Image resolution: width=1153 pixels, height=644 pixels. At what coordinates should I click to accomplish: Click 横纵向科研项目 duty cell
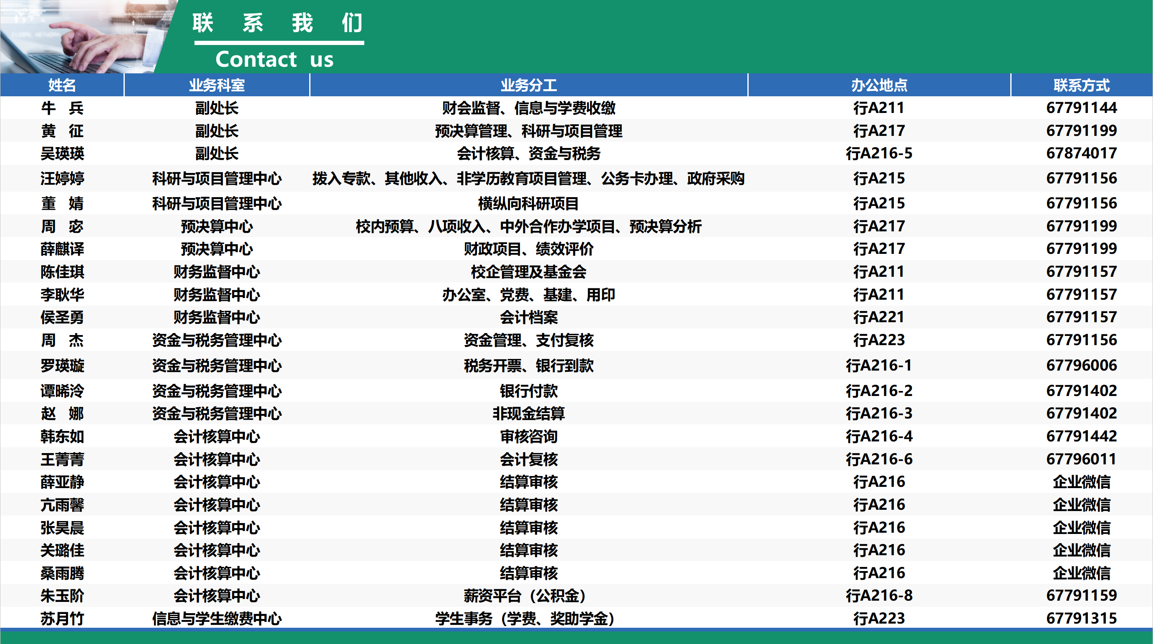[529, 203]
